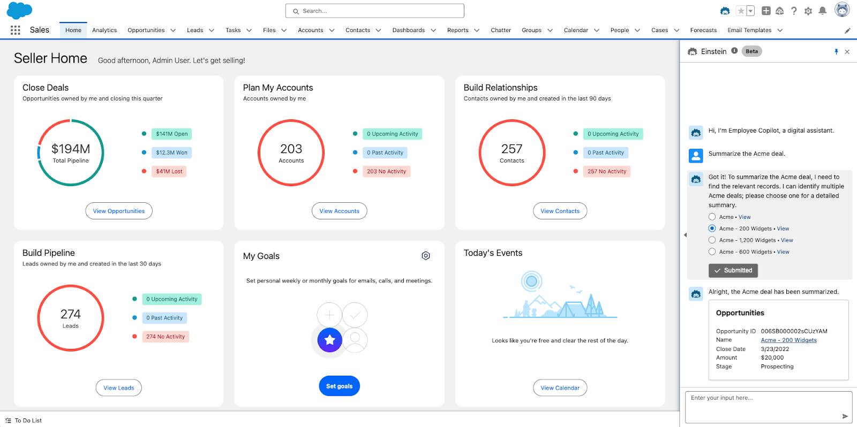Image resolution: width=857 pixels, height=427 pixels.
Task: Open the Calendar tab
Action: click(x=576, y=30)
